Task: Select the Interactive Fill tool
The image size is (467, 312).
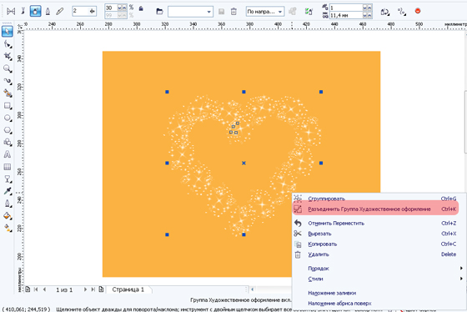Action: [8, 228]
